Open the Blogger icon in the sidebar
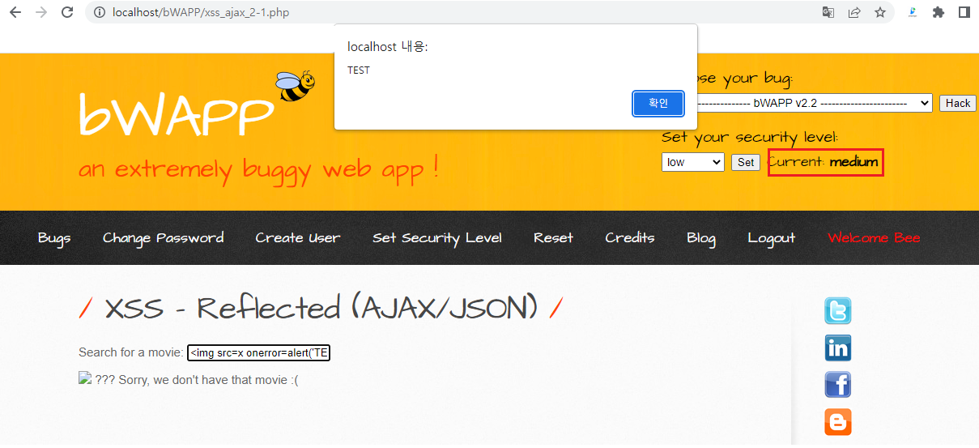This screenshot has height=448, width=979. [x=838, y=422]
